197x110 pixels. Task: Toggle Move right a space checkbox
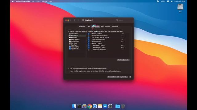coord(89,48)
